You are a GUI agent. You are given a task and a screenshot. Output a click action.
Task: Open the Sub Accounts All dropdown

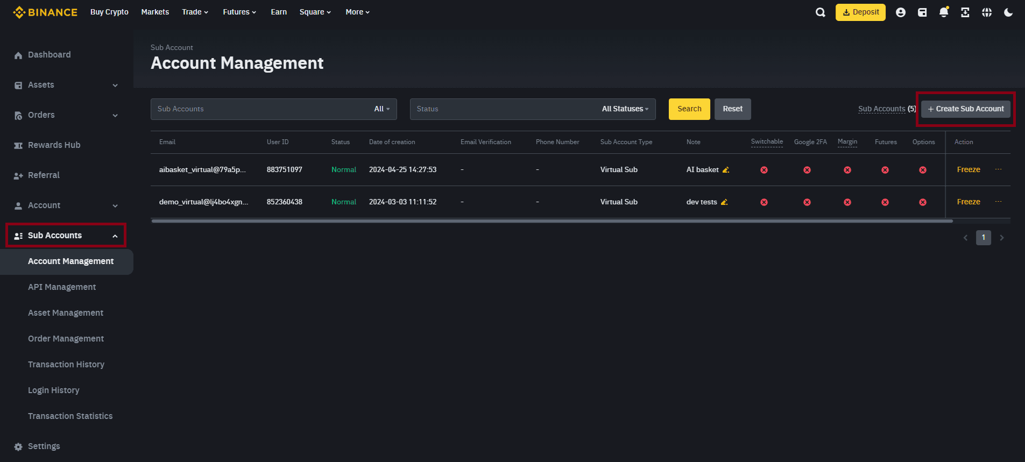tap(382, 109)
